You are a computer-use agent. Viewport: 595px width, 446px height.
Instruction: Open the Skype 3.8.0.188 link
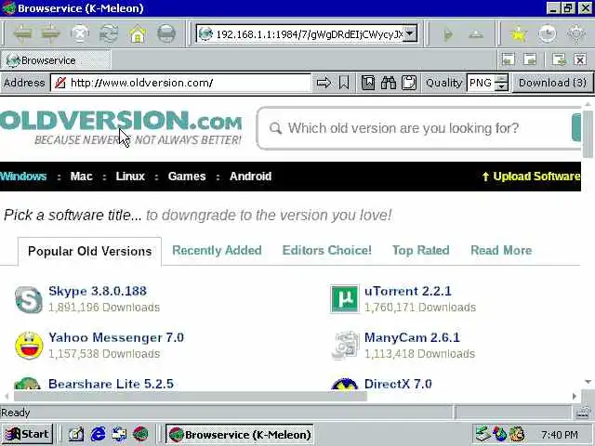(98, 291)
